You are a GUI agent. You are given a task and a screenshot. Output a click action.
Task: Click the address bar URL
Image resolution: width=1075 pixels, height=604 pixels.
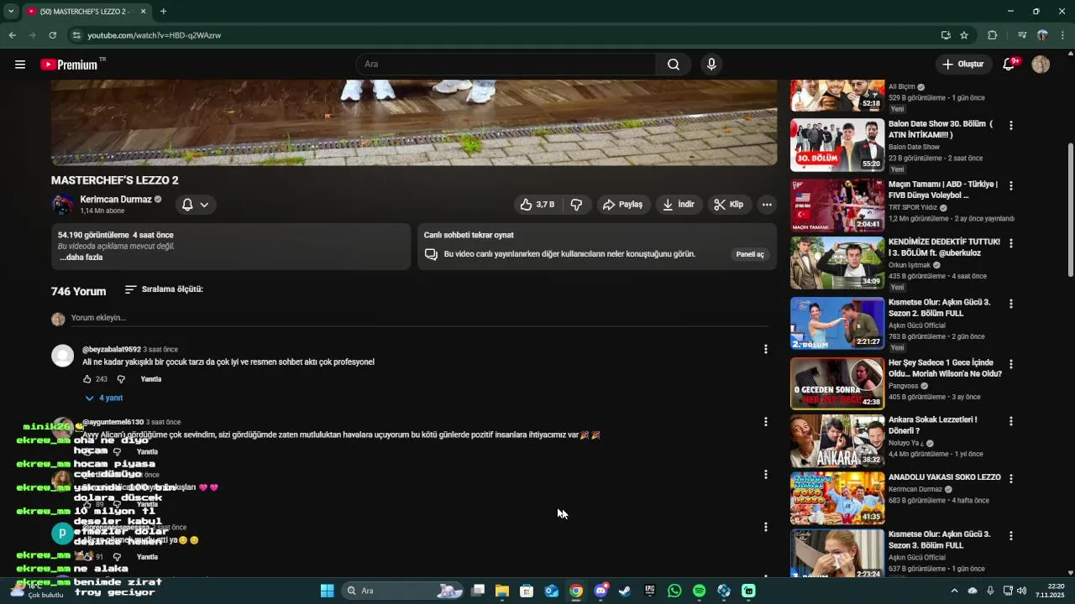(155, 35)
